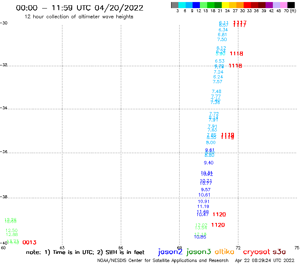
Task: Click the wave height value 6.24
Action: (x=218, y=77)
